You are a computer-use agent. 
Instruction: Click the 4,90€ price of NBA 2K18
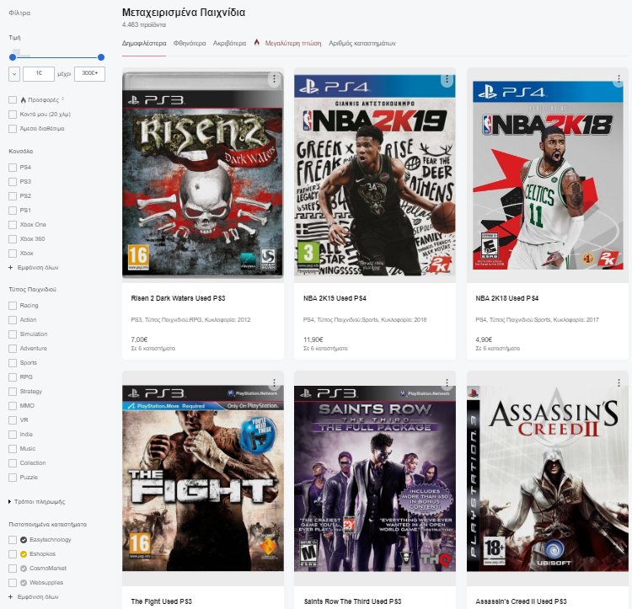484,339
